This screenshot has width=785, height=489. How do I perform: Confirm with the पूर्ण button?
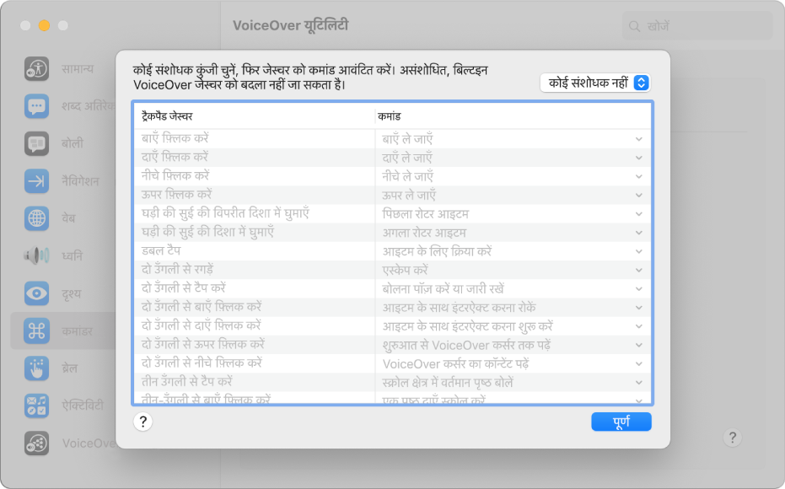click(621, 422)
